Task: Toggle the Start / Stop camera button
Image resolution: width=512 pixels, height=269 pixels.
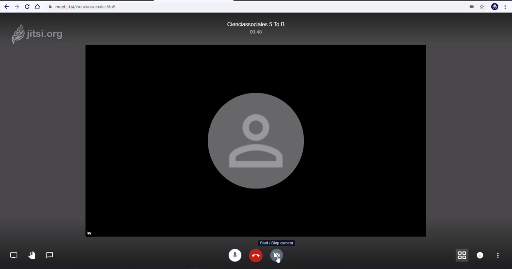Action: pos(276,255)
